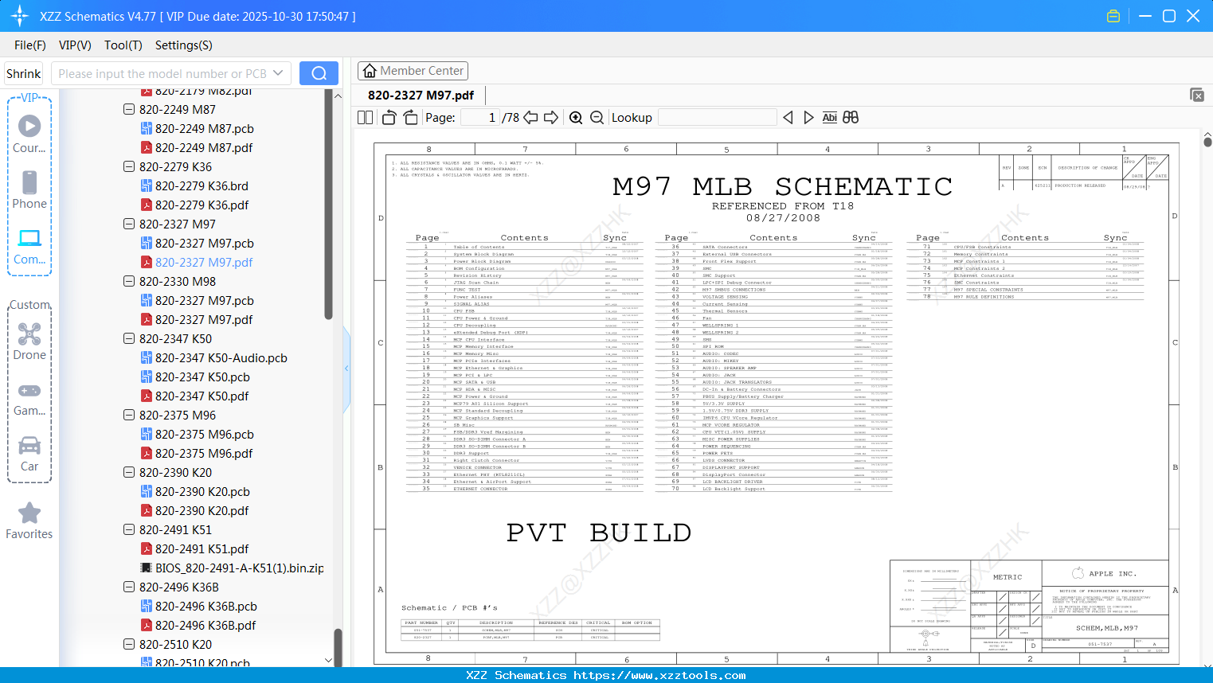Click the Shrink button
This screenshot has height=683, width=1213.
(24, 73)
